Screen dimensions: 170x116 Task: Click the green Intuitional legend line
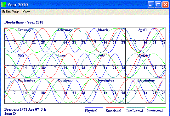[x=156, y=107]
